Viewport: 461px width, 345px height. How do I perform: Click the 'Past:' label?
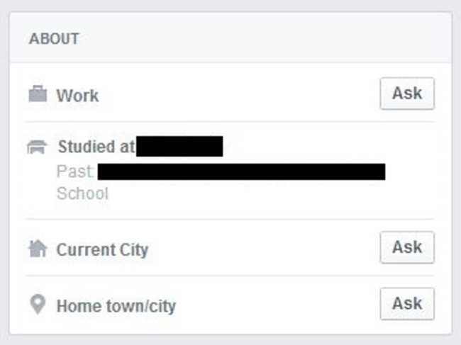[75, 171]
